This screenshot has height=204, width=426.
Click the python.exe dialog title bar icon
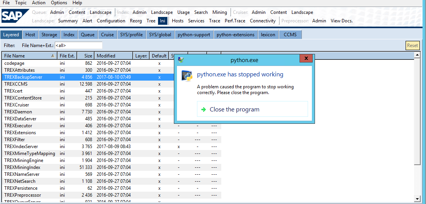click(181, 60)
